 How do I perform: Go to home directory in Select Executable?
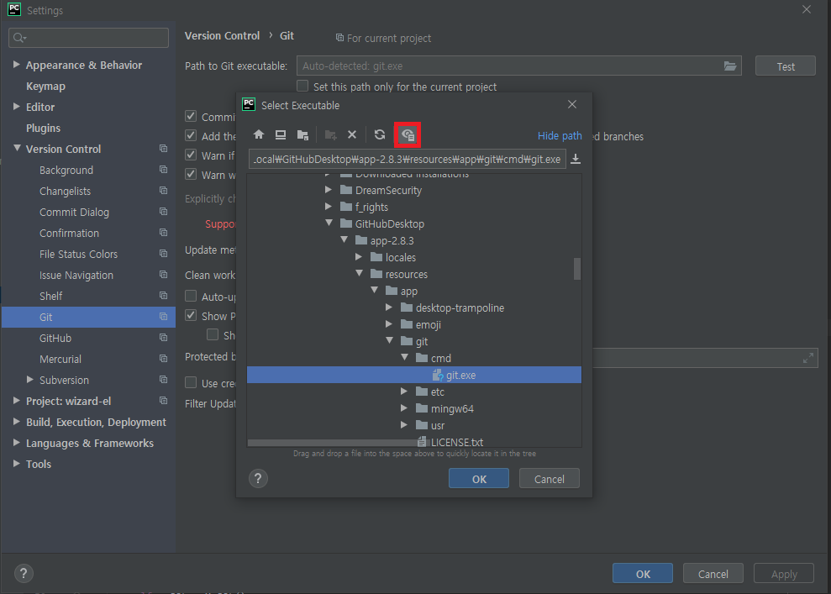click(259, 134)
